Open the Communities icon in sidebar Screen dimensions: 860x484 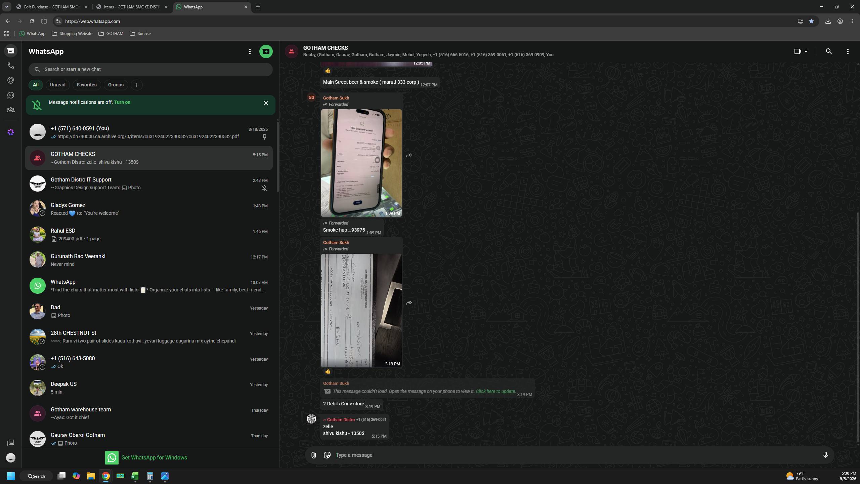pyautogui.click(x=11, y=110)
